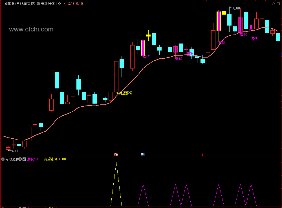
Task: Click the 6.60 high price label
Action: (237, 8)
